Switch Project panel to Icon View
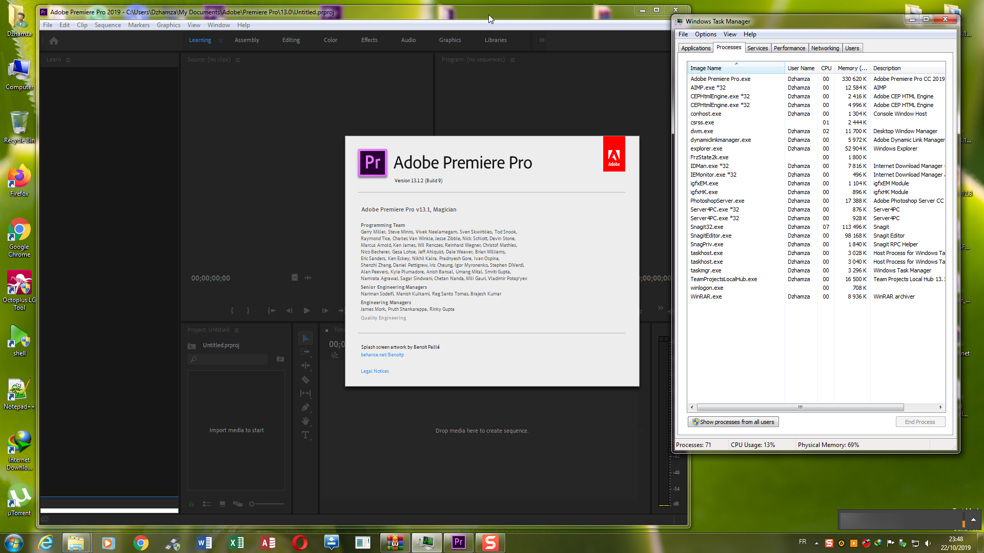This screenshot has width=984, height=553. coord(222,504)
